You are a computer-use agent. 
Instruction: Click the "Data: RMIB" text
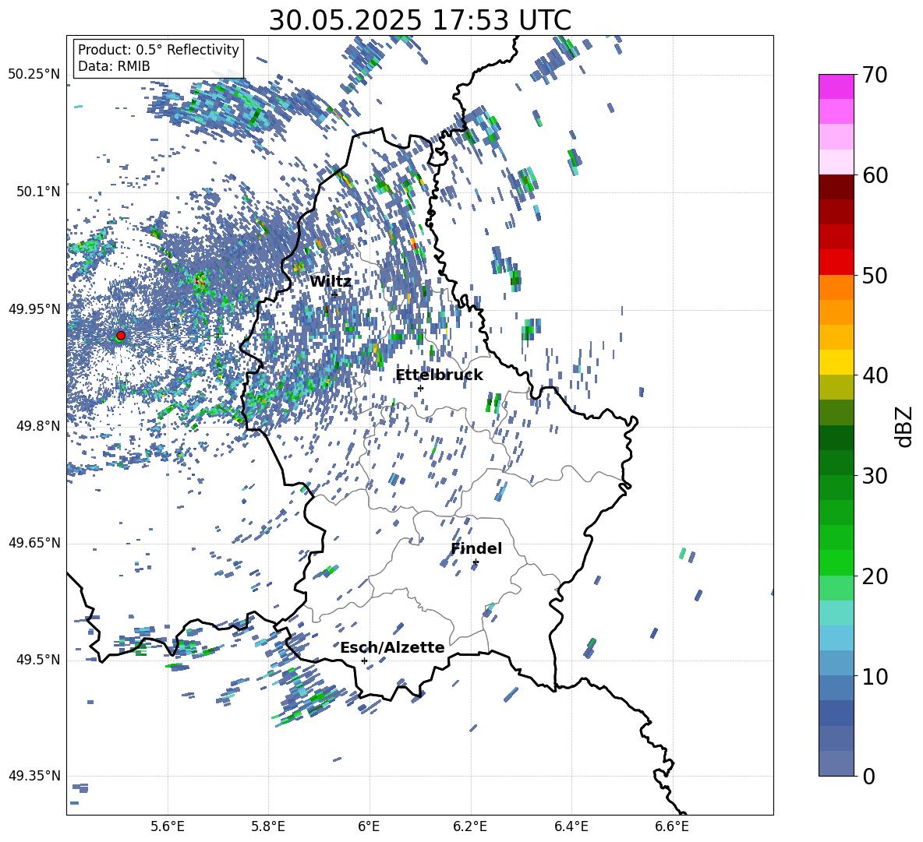(x=114, y=66)
